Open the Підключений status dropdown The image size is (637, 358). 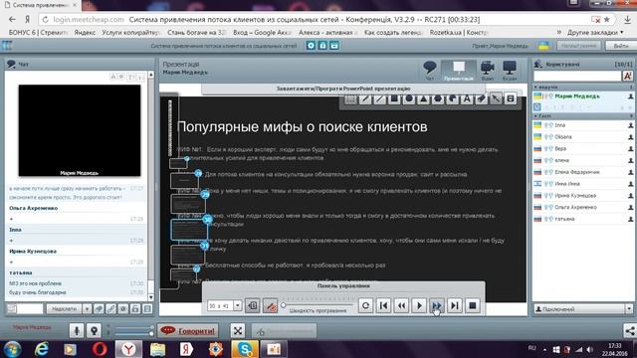click(x=583, y=309)
